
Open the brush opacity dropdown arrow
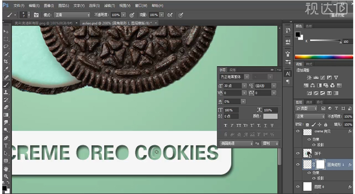click(124, 15)
